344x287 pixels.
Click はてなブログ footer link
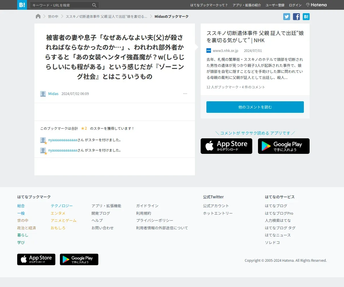276,206
